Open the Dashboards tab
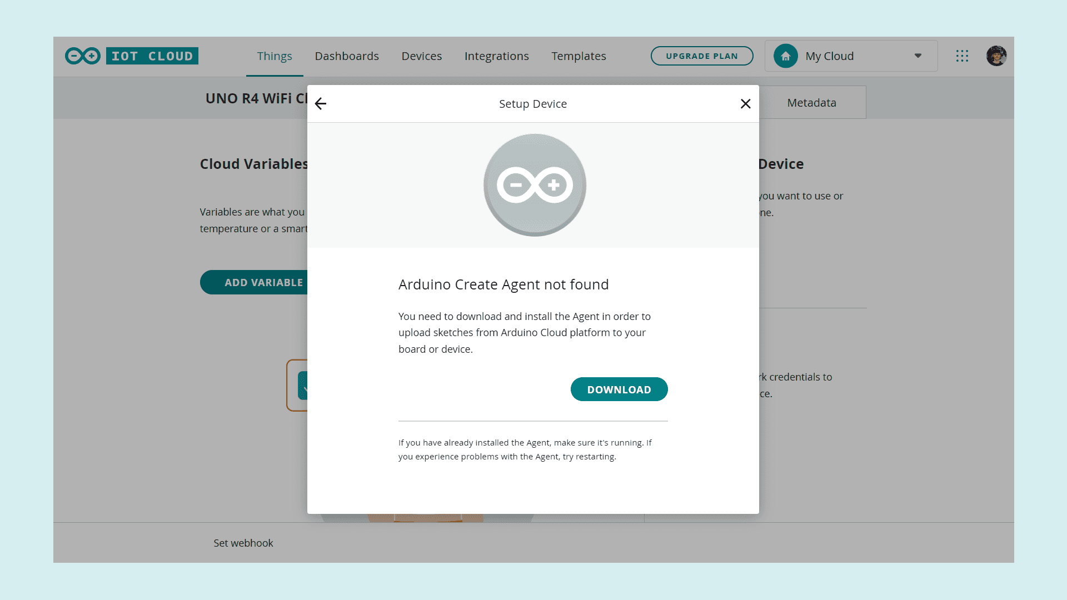 coord(347,56)
